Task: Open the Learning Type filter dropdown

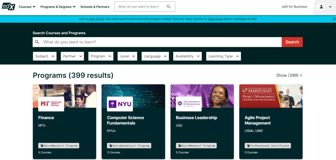Action: (223, 56)
